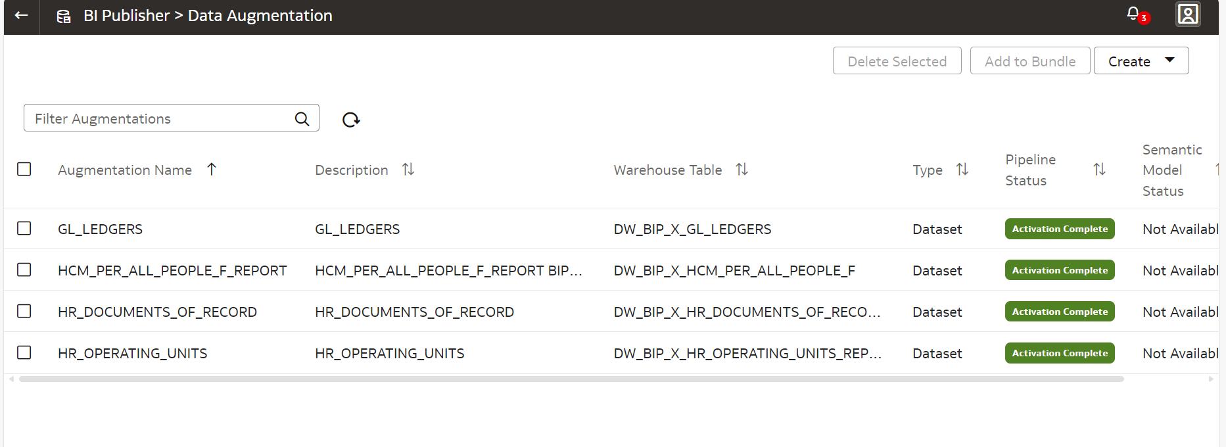Click DW_BIP_X_HR_DOCUMENTS_OF_RECO… warehouse cell
The height and width of the screenshot is (447, 1226).
click(747, 312)
